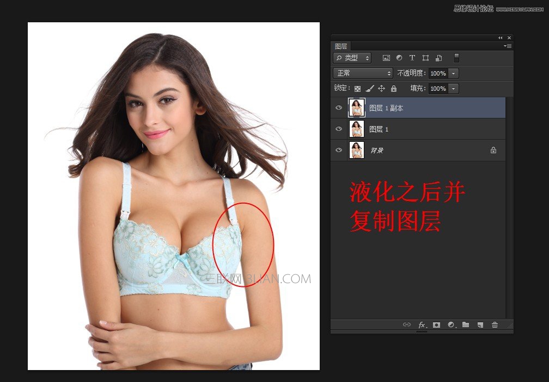The image size is (549, 382).
Task: Select the 图层 1 layer thumbnail
Action: coord(357,129)
